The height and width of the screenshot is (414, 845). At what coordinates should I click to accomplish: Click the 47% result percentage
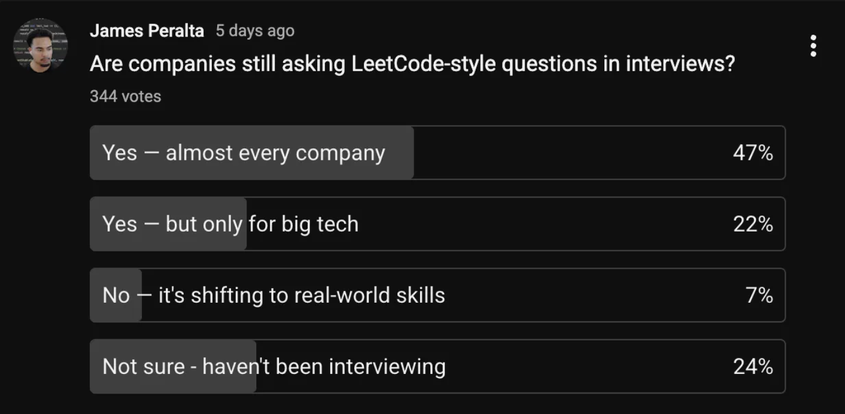(x=753, y=153)
